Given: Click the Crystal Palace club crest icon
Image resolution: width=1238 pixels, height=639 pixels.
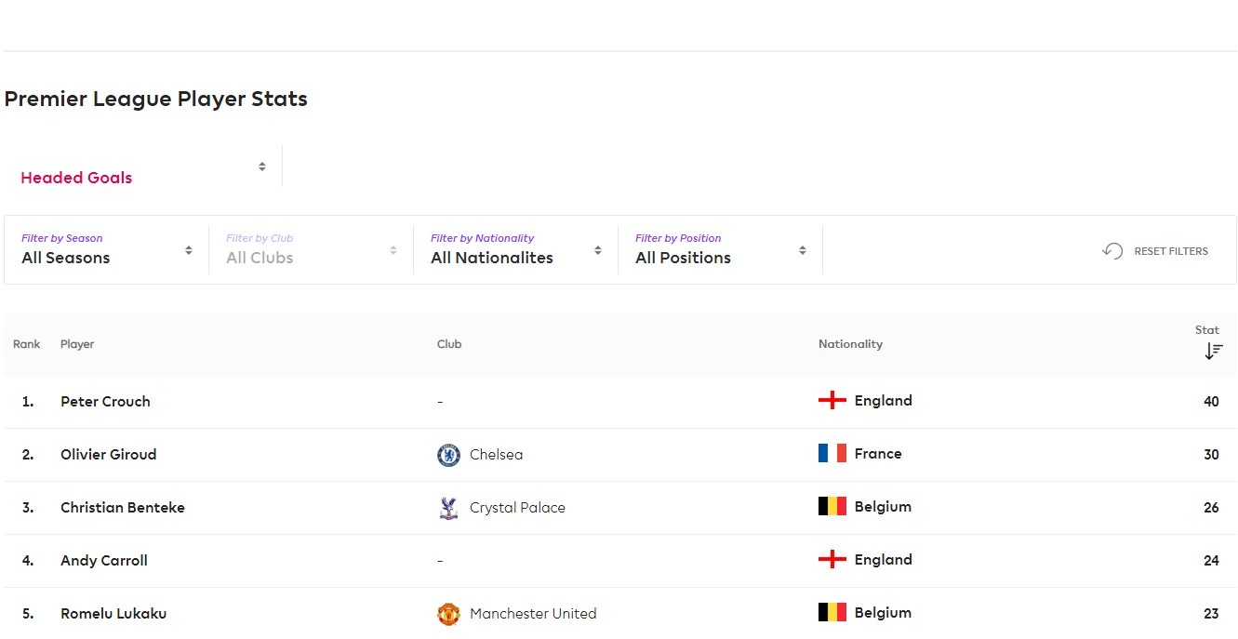Looking at the screenshot, I should (x=448, y=508).
